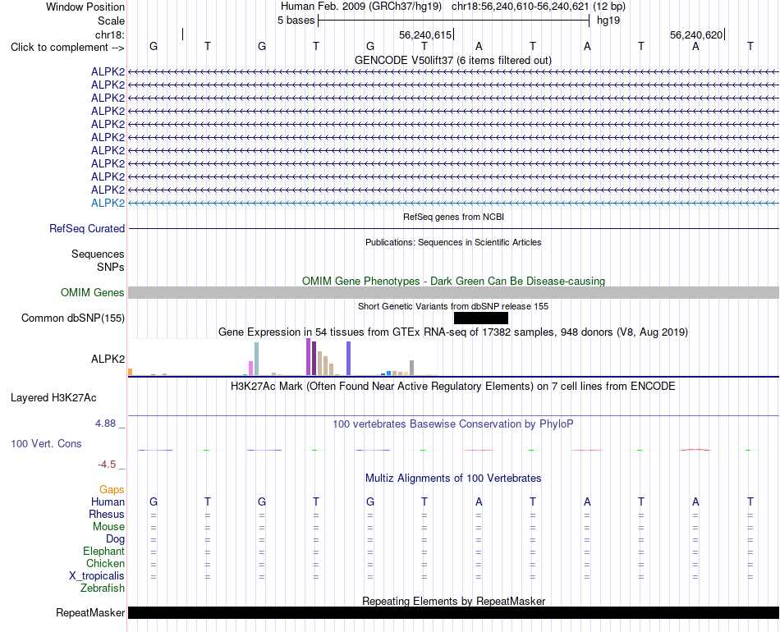780x632 pixels.
Task: Select the Layered H3K27Ac label
Action: click(x=53, y=398)
